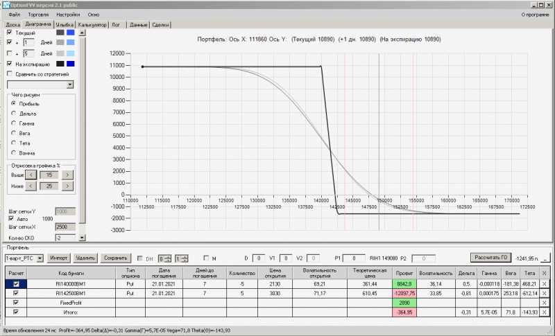Switch to the Лог tab

[x=116, y=25]
